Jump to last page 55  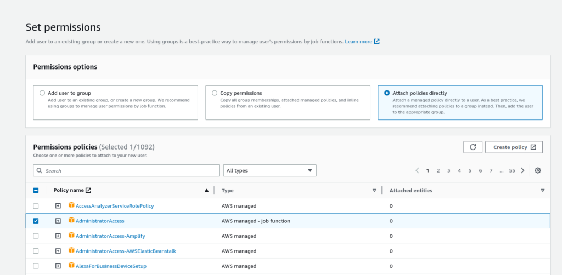[x=512, y=171]
